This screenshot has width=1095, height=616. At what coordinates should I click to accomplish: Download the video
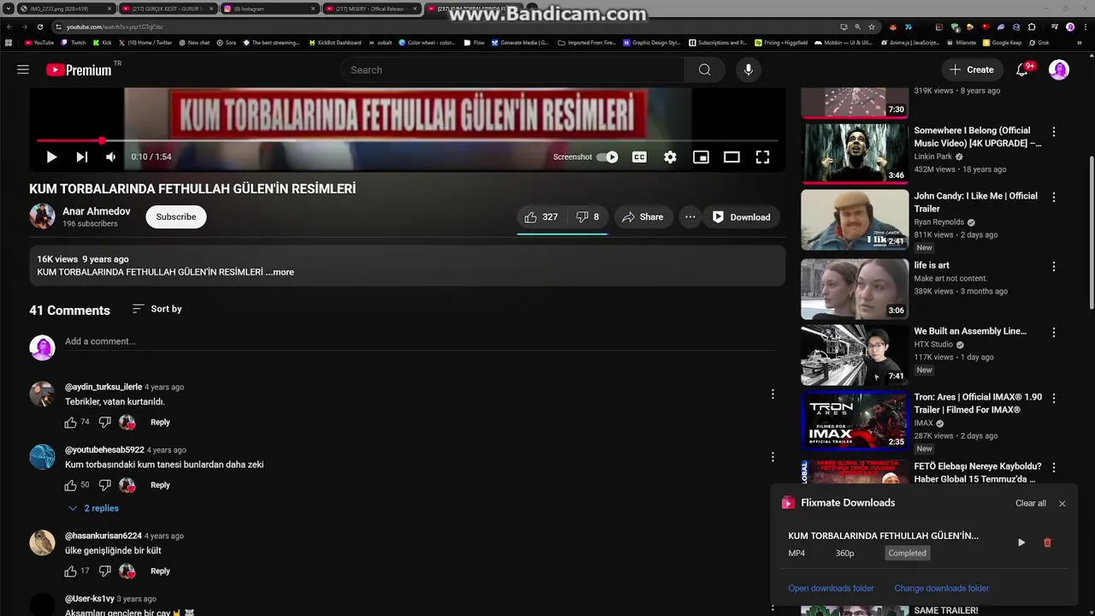click(742, 217)
